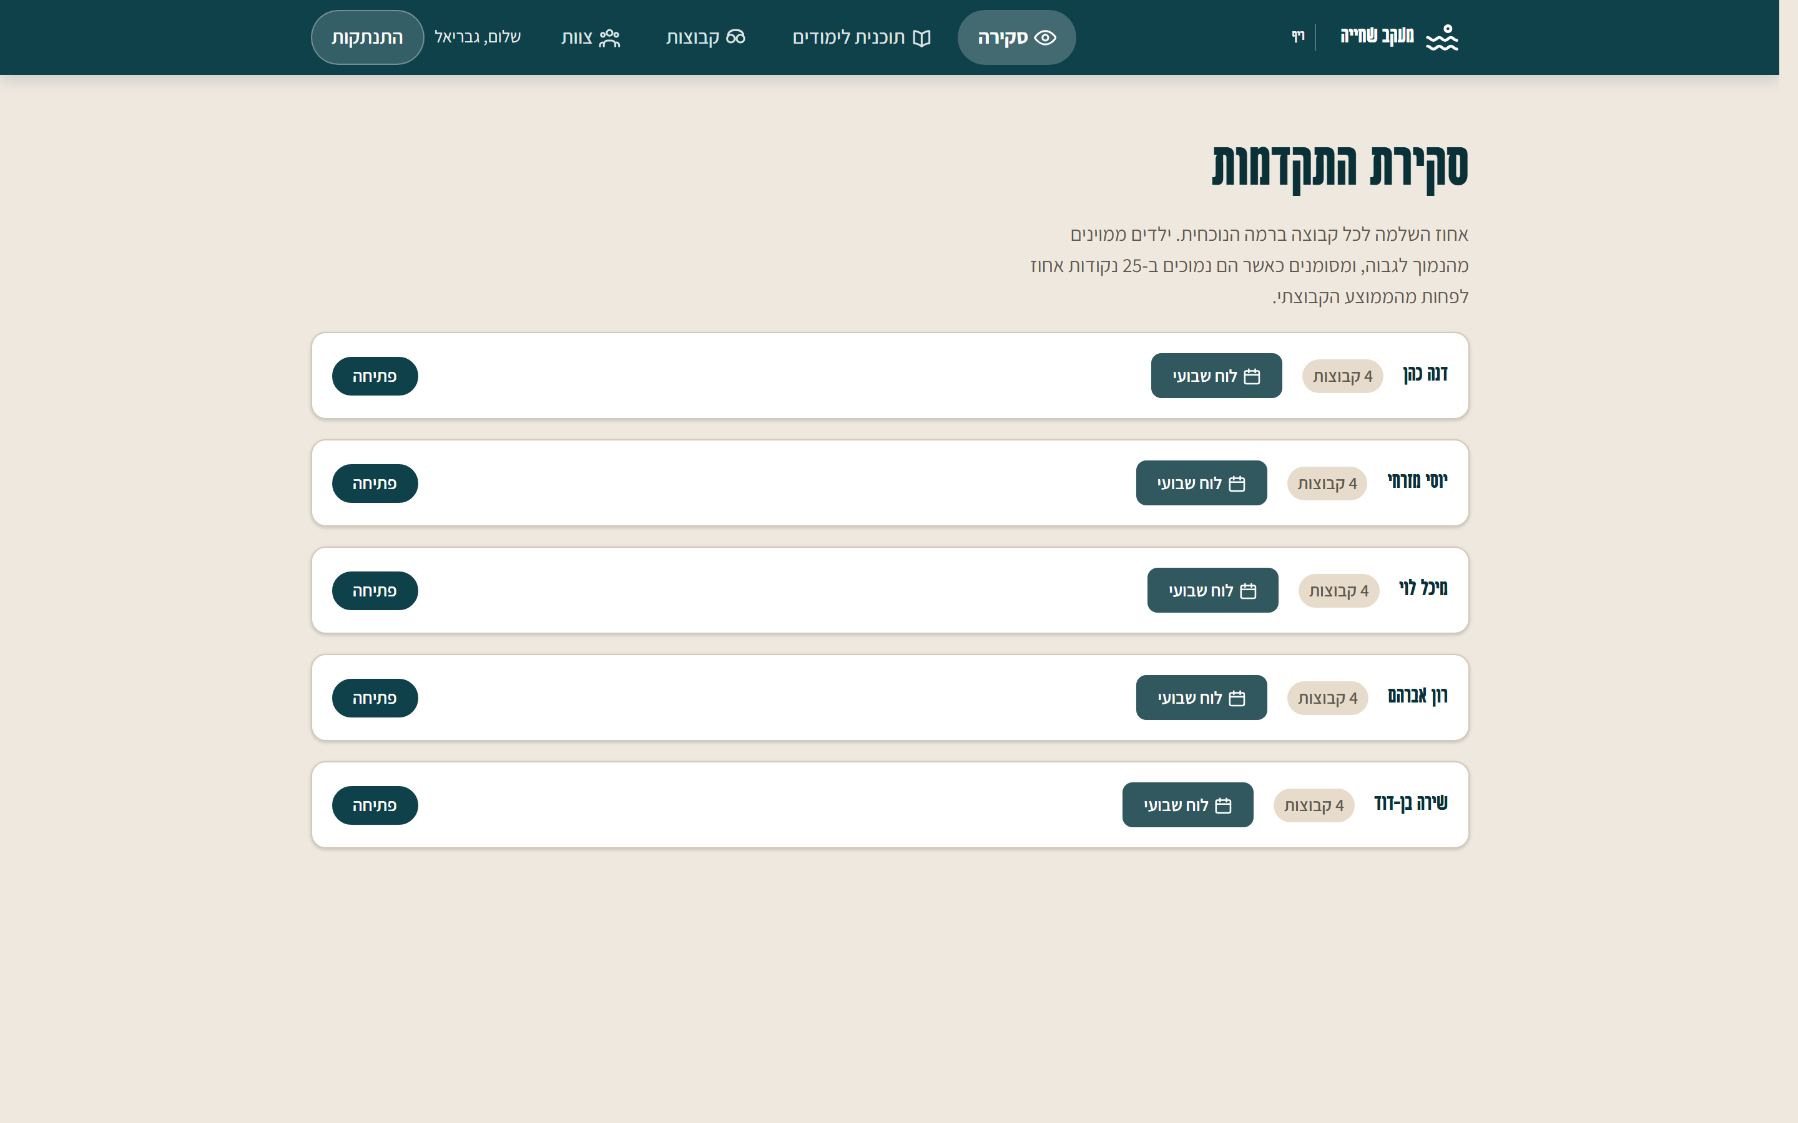Image resolution: width=1798 pixels, height=1123 pixels.
Task: Expand דנה כהן with פתיחה button
Action: [375, 377]
